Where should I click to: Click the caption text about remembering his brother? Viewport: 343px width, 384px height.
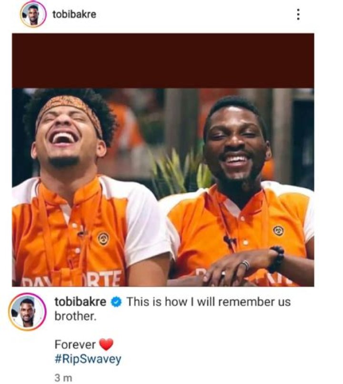tap(205, 301)
